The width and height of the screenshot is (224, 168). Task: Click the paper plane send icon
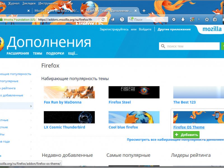[x=113, y=19]
